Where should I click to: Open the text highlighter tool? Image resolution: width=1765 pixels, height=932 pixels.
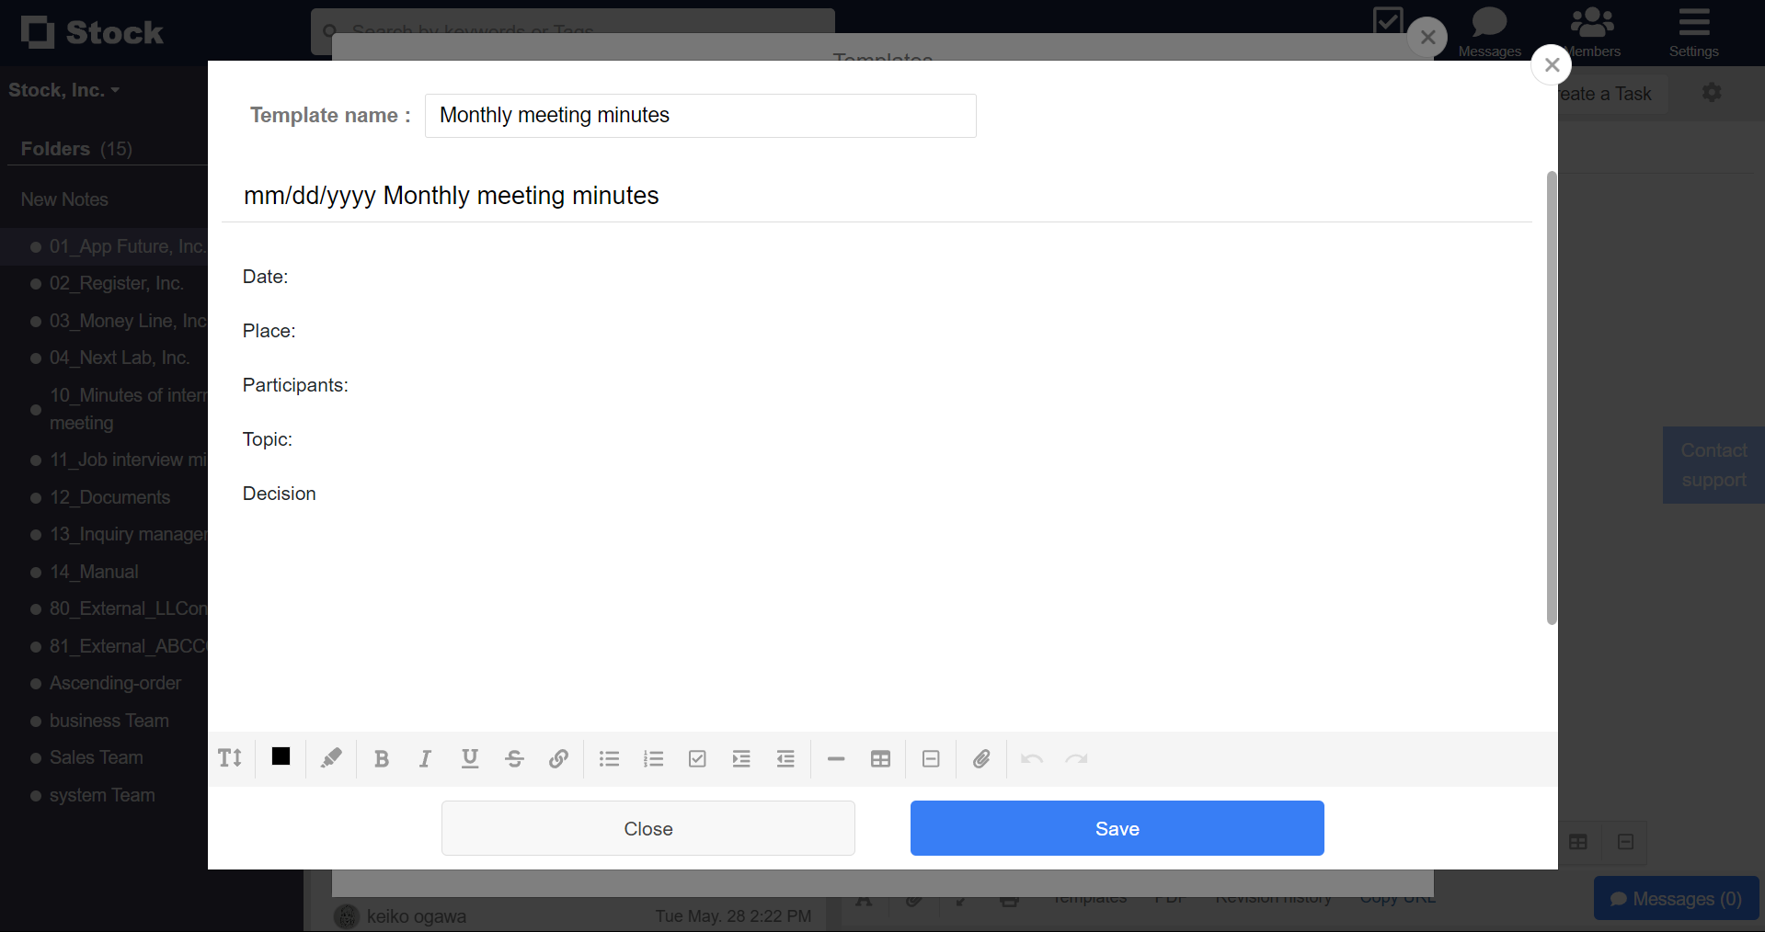[x=331, y=759]
